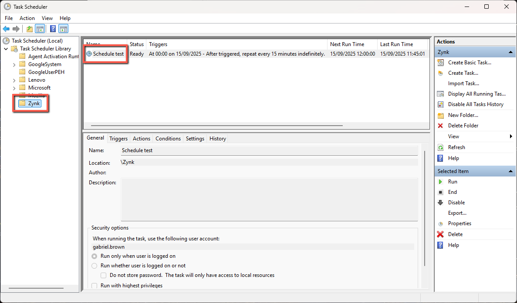This screenshot has height=303, width=517.
Task: Click the Help question mark toolbar icon
Action: click(53, 29)
